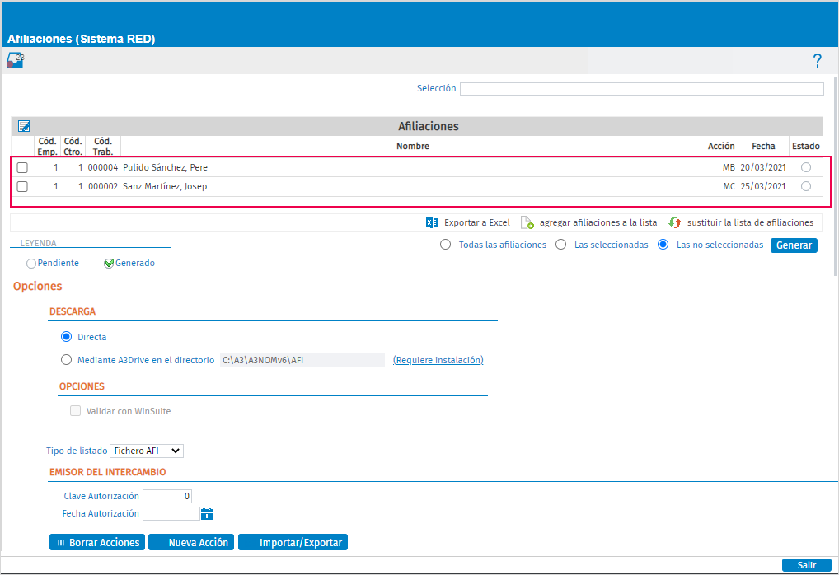Click the swap arrows icon for sustituir lista
Image resolution: width=839 pixels, height=575 pixels.
click(x=675, y=222)
